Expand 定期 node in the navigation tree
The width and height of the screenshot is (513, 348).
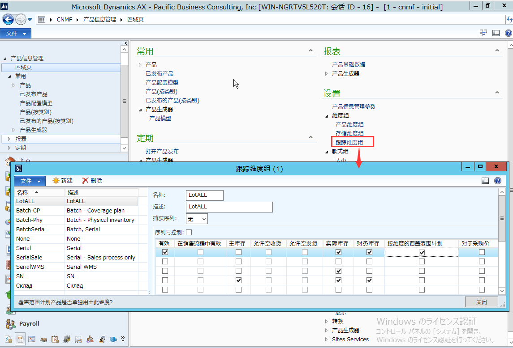tap(9, 148)
